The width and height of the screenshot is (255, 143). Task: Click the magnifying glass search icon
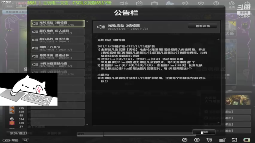coord(25,140)
